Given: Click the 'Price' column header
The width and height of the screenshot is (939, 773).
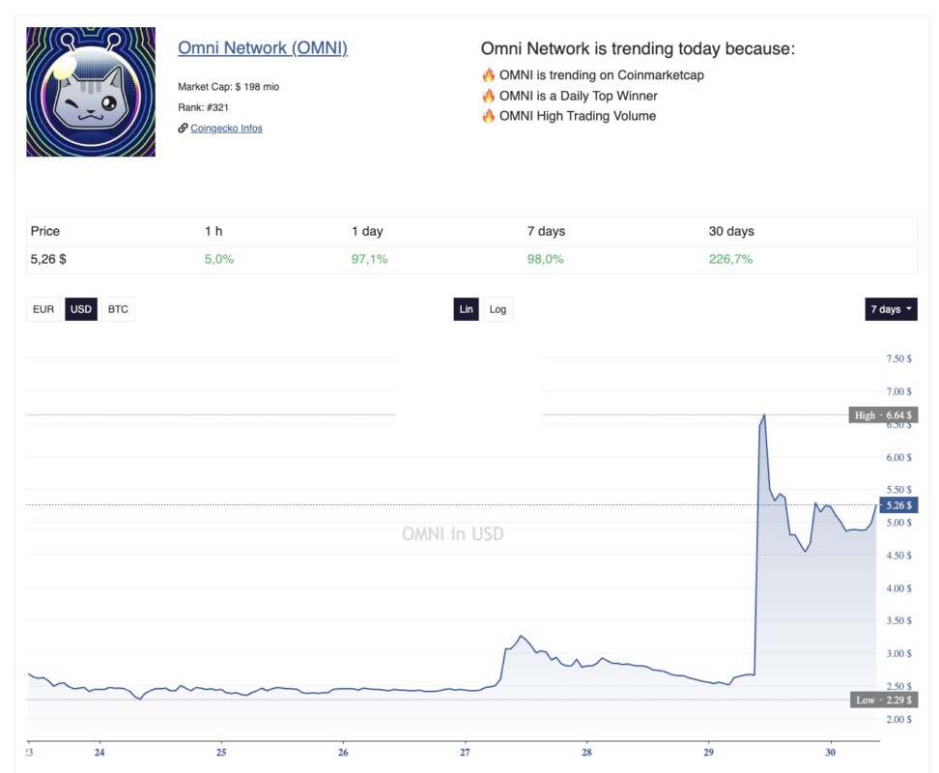Looking at the screenshot, I should click(44, 231).
